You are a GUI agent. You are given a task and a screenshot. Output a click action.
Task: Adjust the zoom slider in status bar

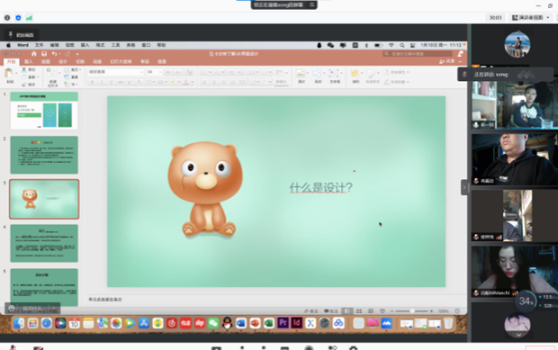(411, 311)
